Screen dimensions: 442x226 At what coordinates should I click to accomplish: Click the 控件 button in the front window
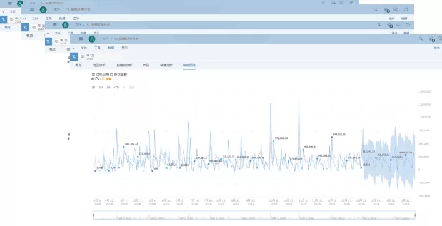[437, 48]
